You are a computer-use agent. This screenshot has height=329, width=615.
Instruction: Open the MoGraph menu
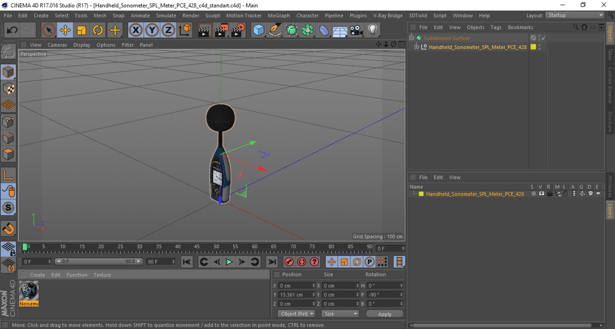pos(279,15)
